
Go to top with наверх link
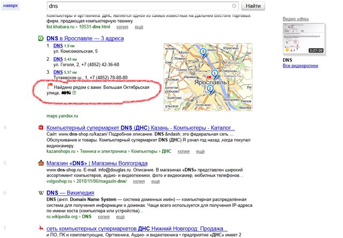pos(10,6)
